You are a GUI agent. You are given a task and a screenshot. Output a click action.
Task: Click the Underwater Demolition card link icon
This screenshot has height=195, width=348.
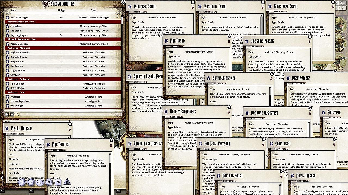click(x=130, y=144)
